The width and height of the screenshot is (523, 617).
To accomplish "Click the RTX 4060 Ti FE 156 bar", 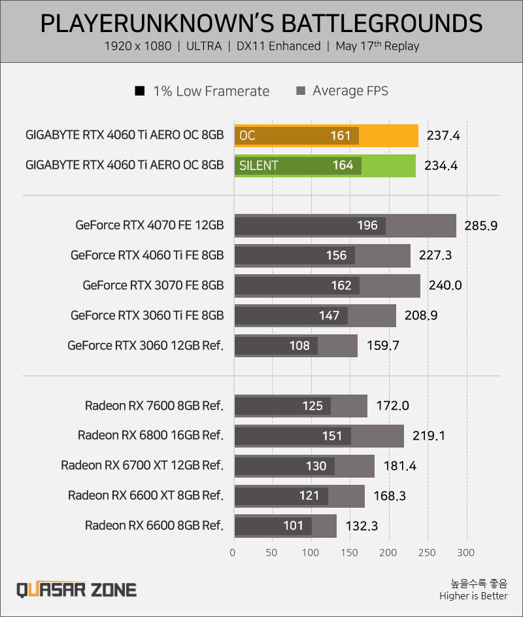I will [x=295, y=256].
